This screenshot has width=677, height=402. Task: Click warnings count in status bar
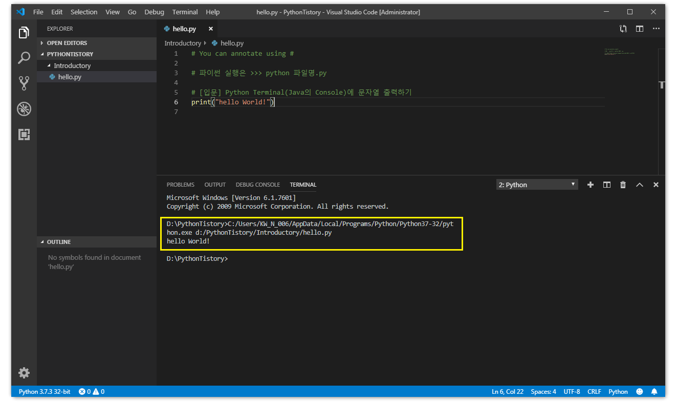[x=98, y=392]
